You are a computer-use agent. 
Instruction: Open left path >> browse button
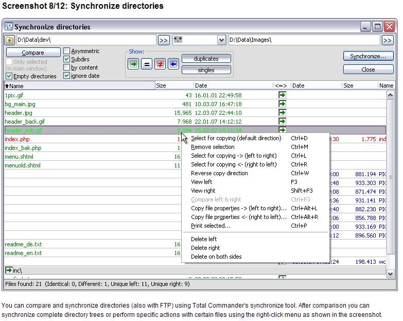tap(164, 40)
